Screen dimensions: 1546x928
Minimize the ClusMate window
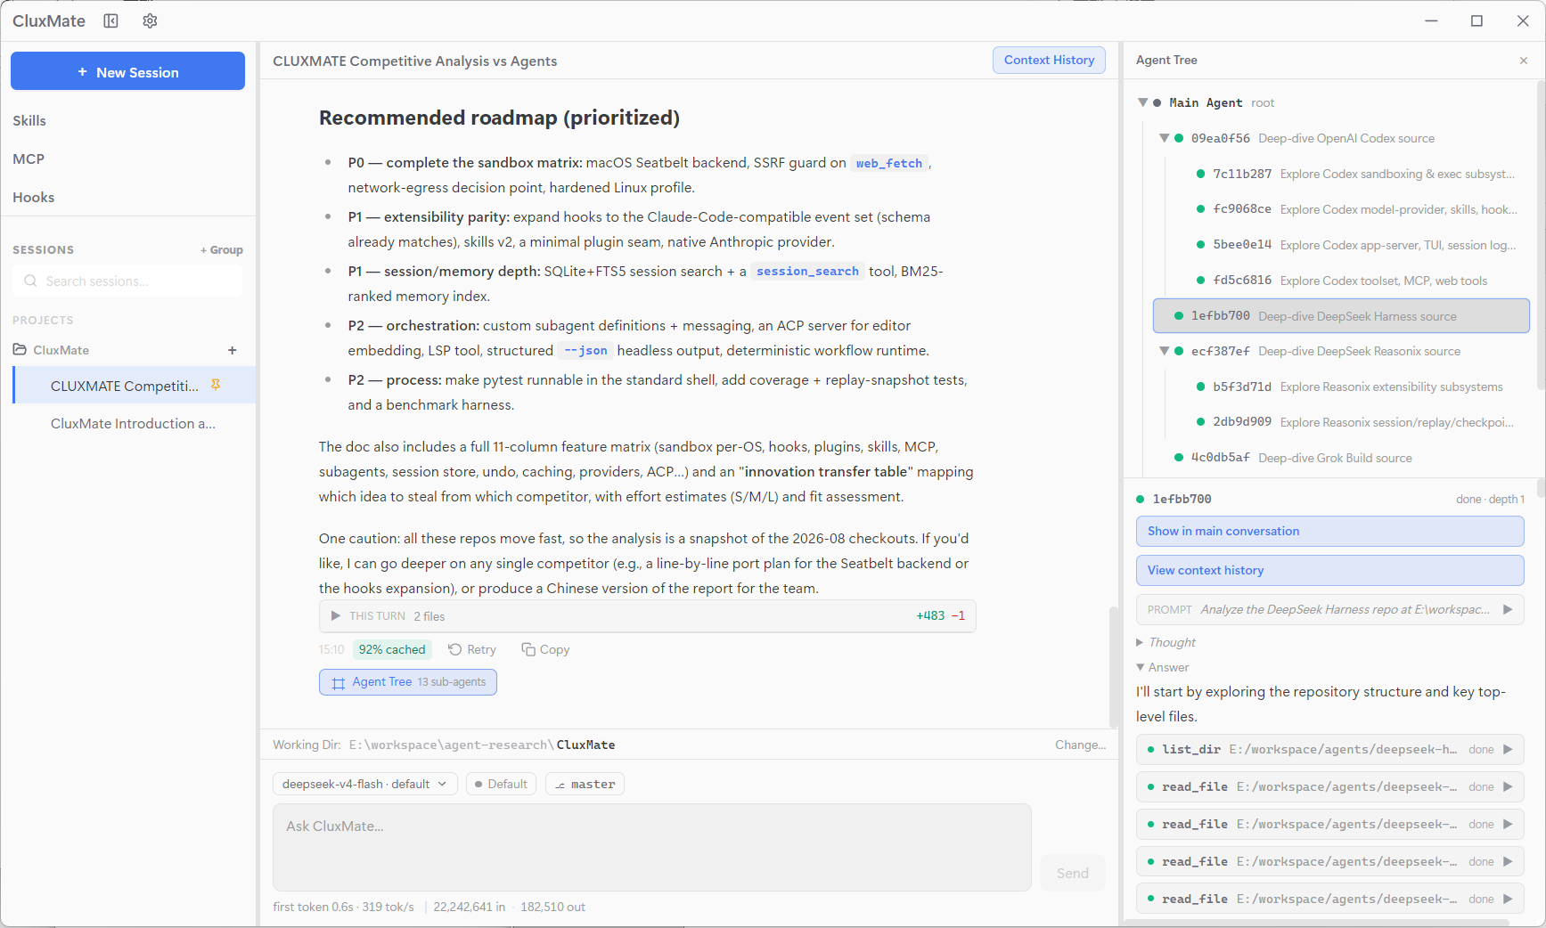pyautogui.click(x=1431, y=20)
